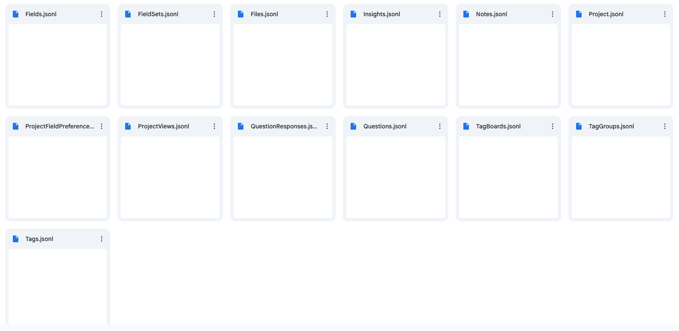
Task: Click the file icon beside Insights.jsonl
Action: (354, 14)
